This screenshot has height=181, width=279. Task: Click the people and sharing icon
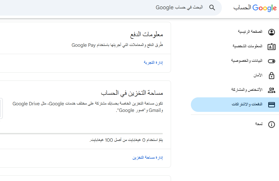pos(272,90)
